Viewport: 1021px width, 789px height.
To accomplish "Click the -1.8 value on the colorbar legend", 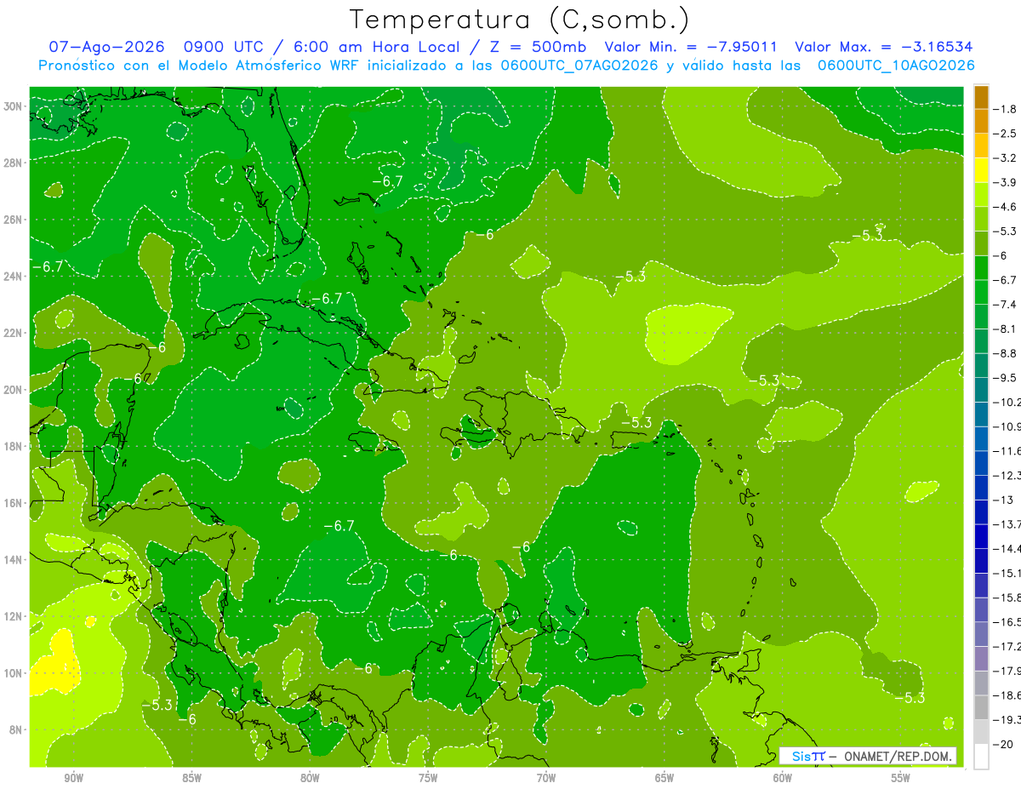I will [1006, 109].
